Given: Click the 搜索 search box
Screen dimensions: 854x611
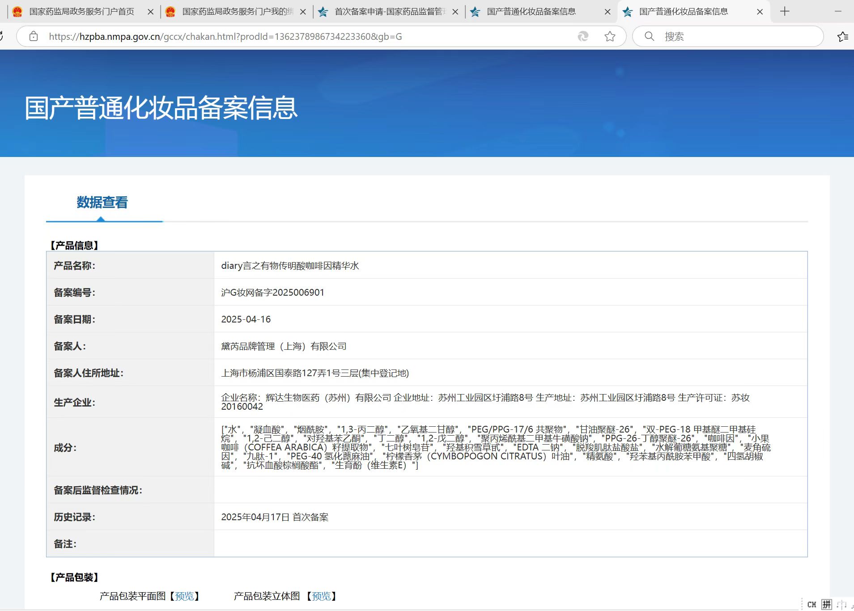Looking at the screenshot, I should 734,37.
